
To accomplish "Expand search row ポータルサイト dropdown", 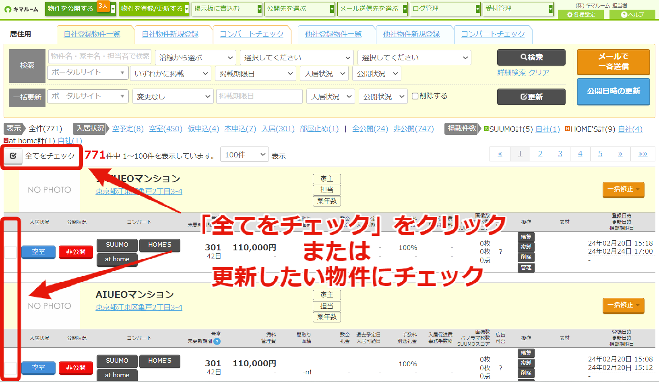I will [88, 72].
